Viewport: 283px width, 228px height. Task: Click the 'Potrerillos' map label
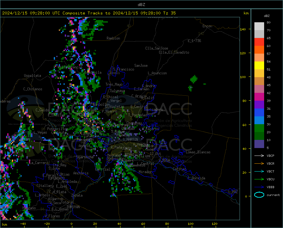[x=58, y=129]
